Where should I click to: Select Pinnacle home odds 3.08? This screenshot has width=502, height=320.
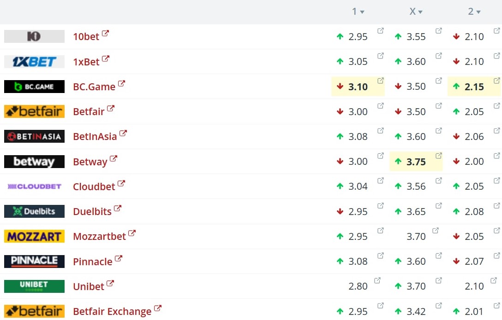tap(358, 261)
